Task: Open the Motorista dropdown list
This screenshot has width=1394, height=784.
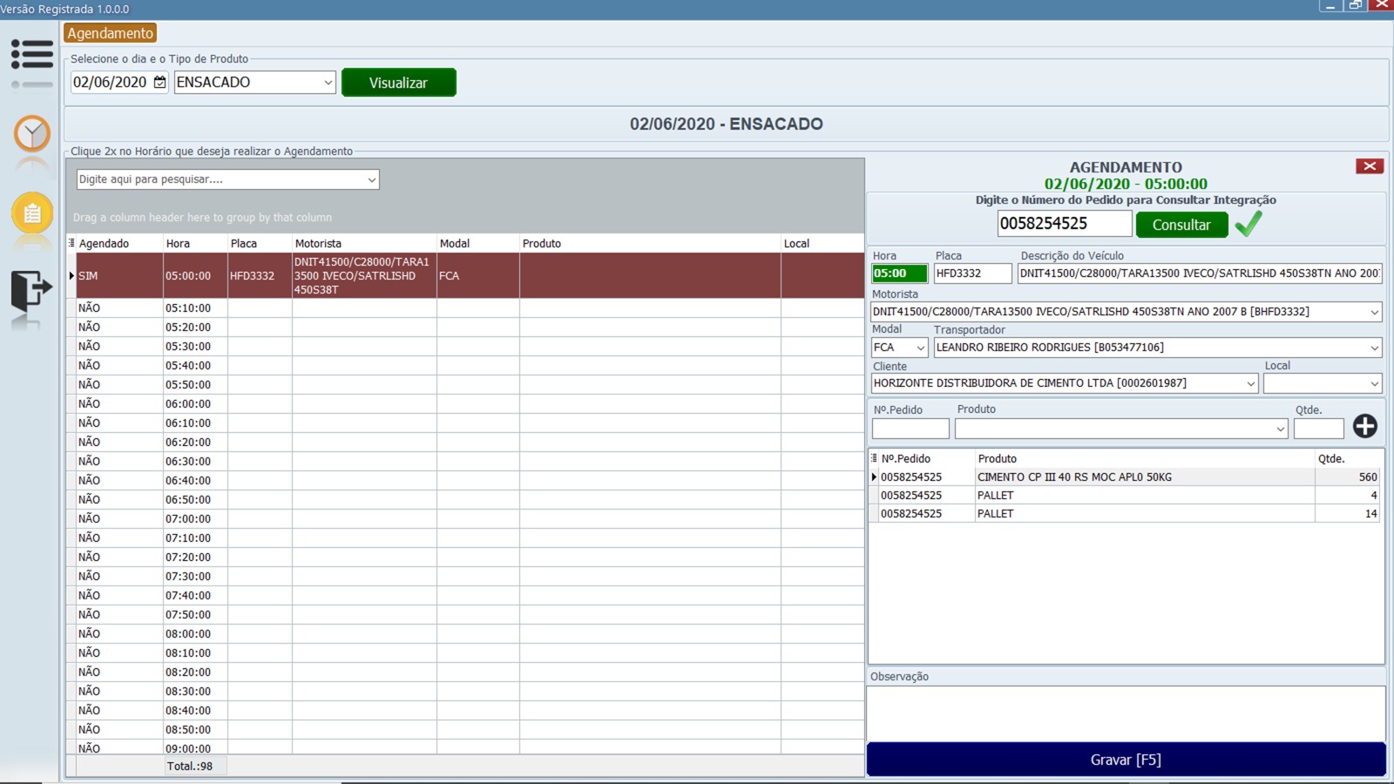Action: point(1374,312)
